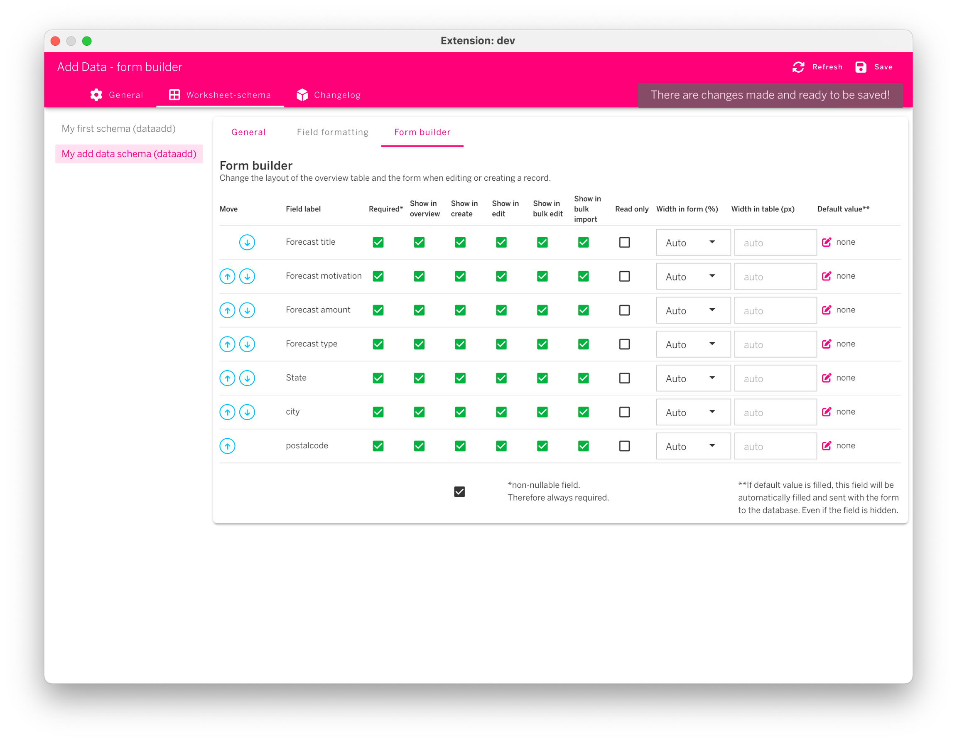Click the Save disk icon
Screen dimensions: 957x742
pos(861,67)
